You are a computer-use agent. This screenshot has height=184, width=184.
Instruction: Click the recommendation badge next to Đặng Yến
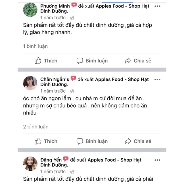click(x=66, y=159)
